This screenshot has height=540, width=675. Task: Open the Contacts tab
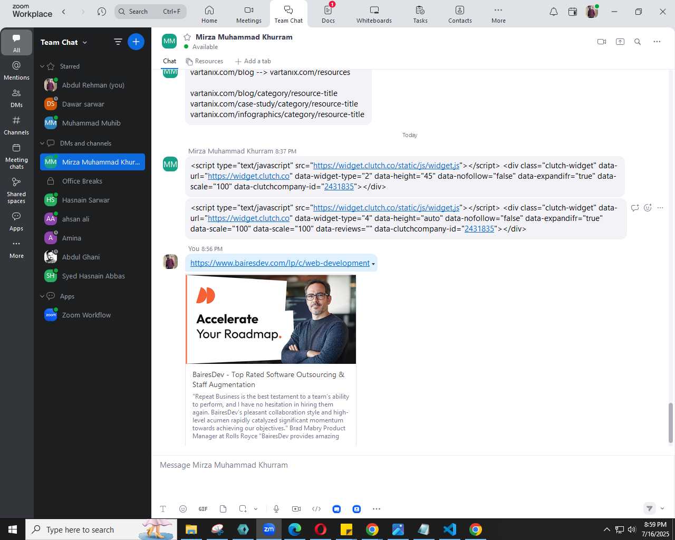pyautogui.click(x=460, y=14)
